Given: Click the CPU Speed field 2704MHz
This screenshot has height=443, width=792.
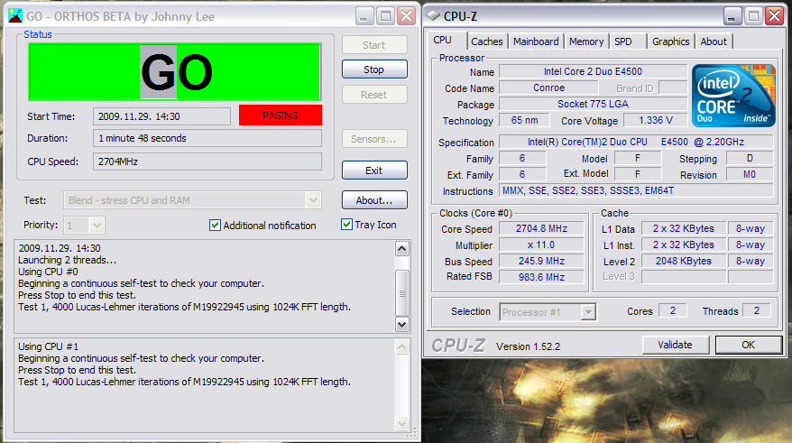Looking at the screenshot, I should click(x=207, y=162).
